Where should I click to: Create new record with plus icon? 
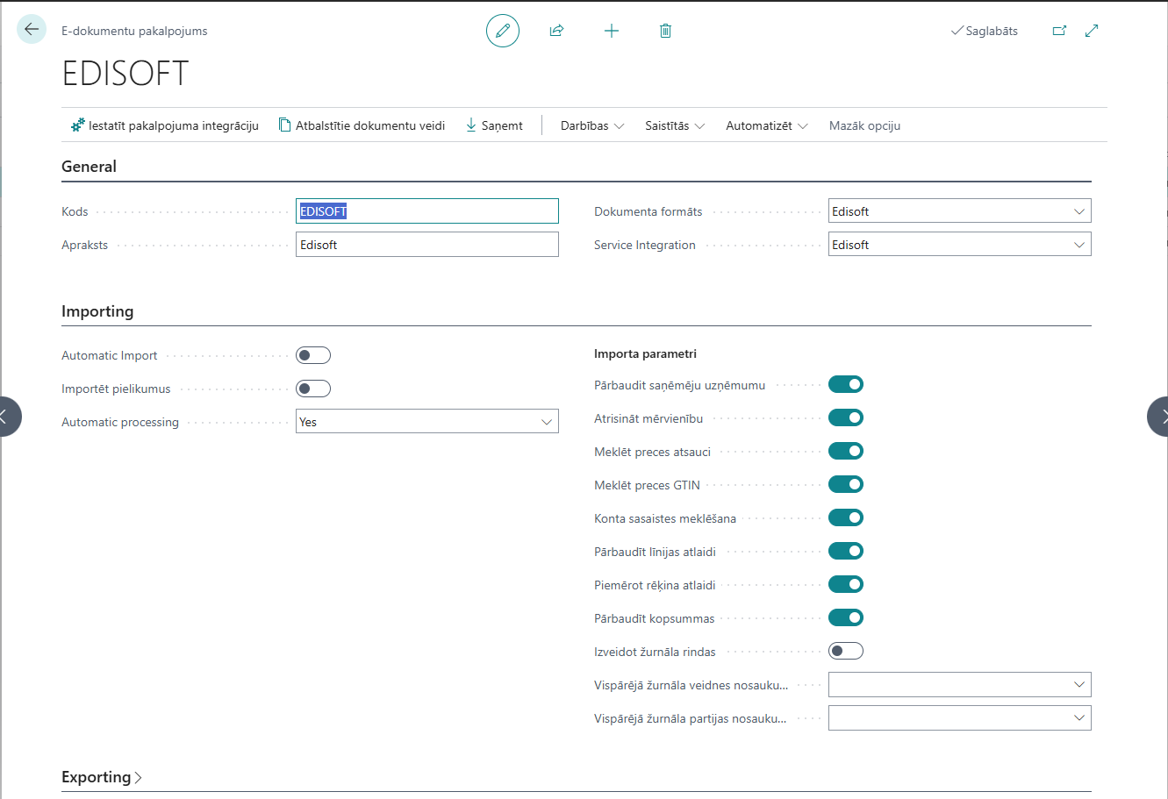point(612,31)
